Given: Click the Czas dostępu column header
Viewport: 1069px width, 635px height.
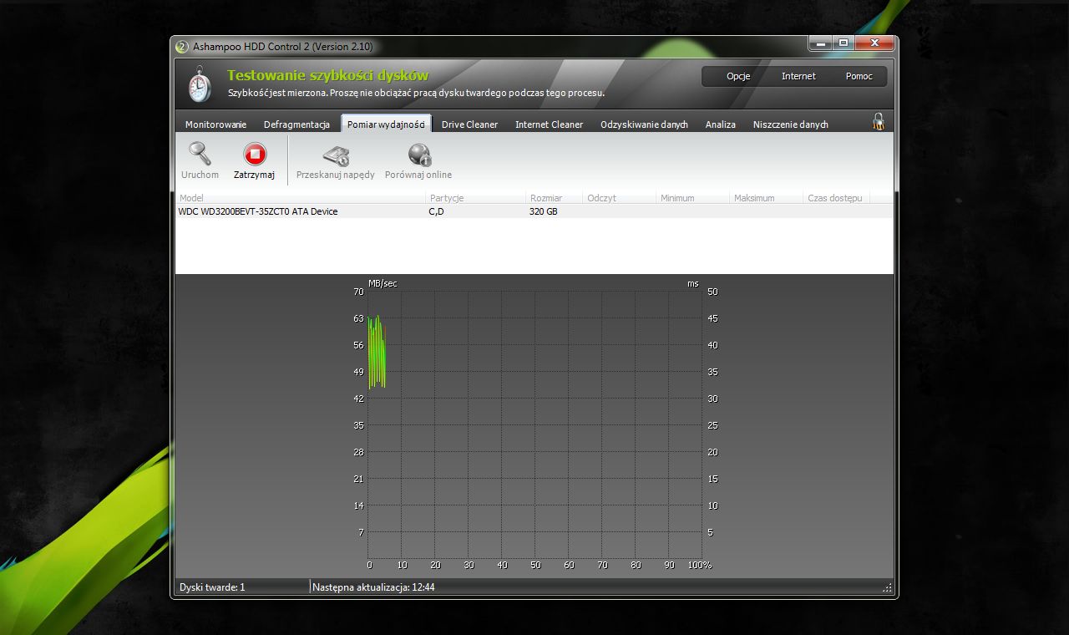Looking at the screenshot, I should 837,198.
